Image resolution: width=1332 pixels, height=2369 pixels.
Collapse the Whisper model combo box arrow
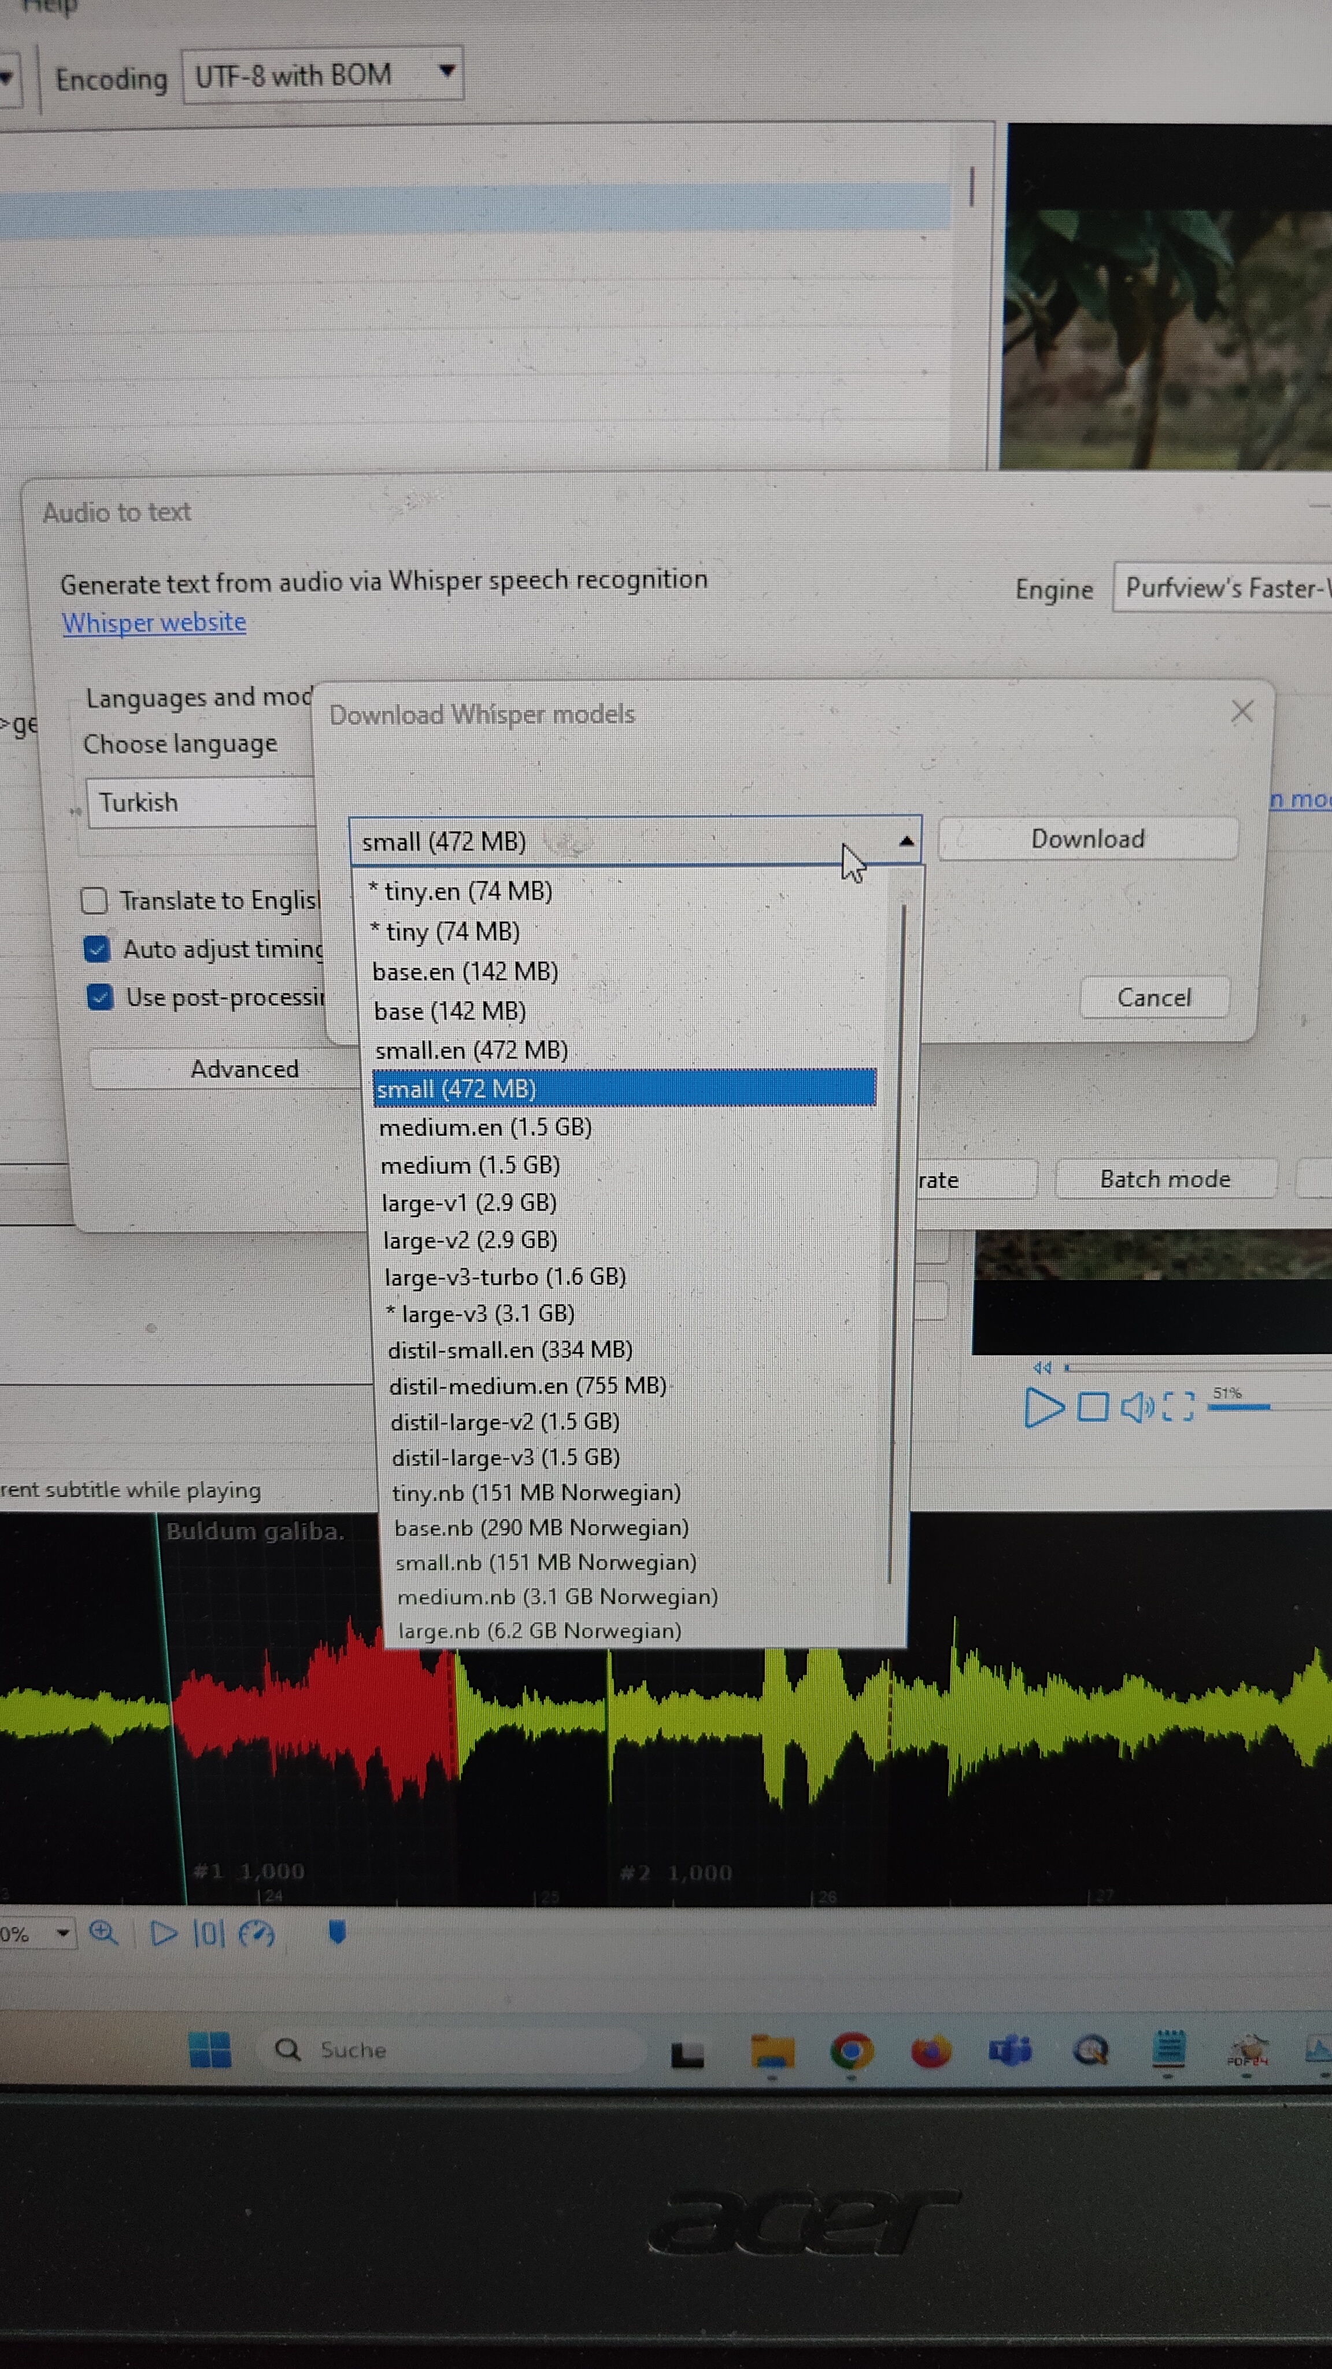[906, 840]
